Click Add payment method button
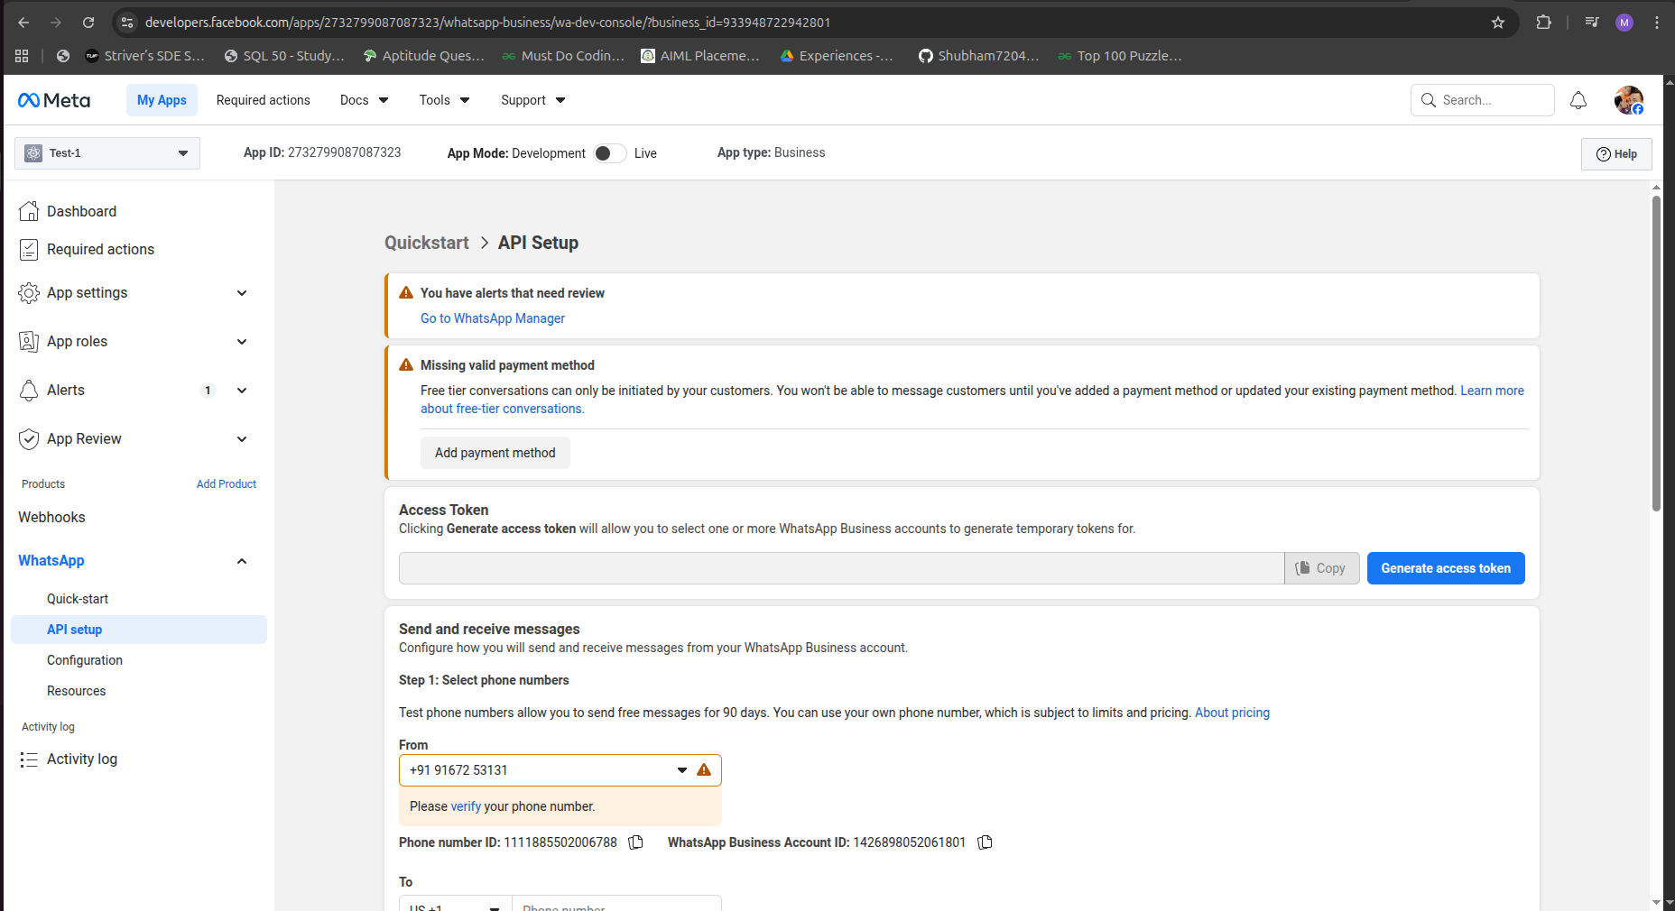The image size is (1675, 911). tap(495, 453)
